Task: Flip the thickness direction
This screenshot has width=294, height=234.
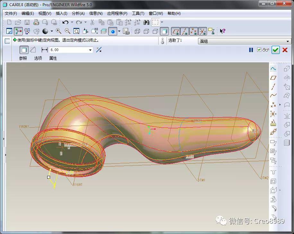Action: click(x=99, y=50)
